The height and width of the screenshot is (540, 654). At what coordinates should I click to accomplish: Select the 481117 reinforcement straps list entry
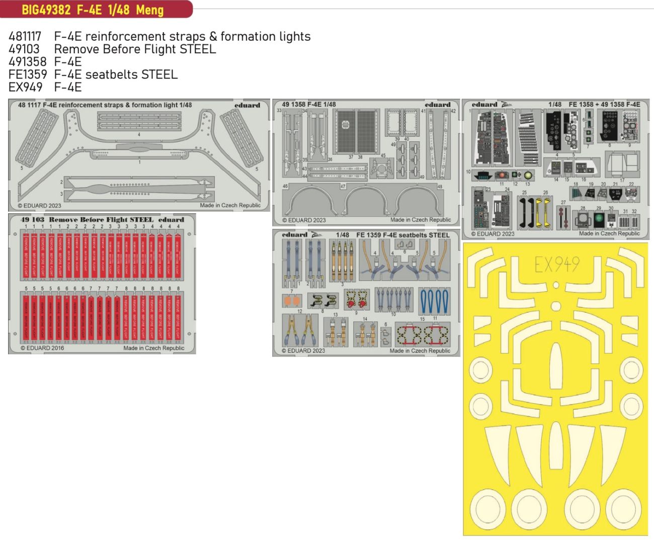pos(159,37)
